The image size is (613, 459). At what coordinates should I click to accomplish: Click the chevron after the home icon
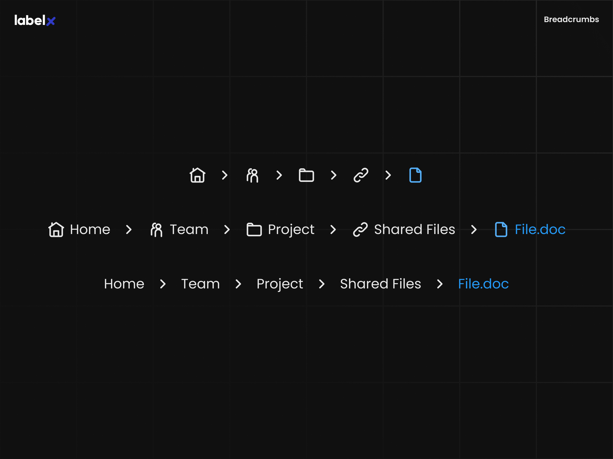[224, 175]
